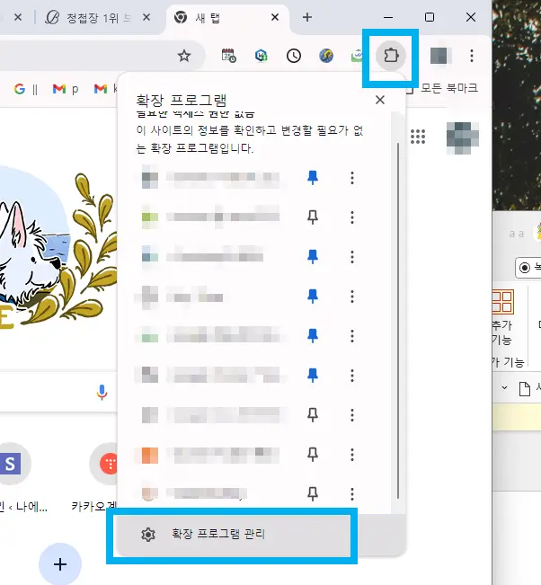Click the document page icon in right window

point(525,389)
